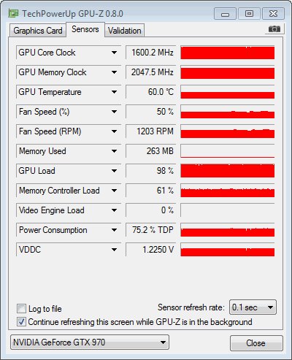Screen dimensions: 292x360
Task: Click the GPU-Z application icon in title bar
Action: (x=13, y=13)
